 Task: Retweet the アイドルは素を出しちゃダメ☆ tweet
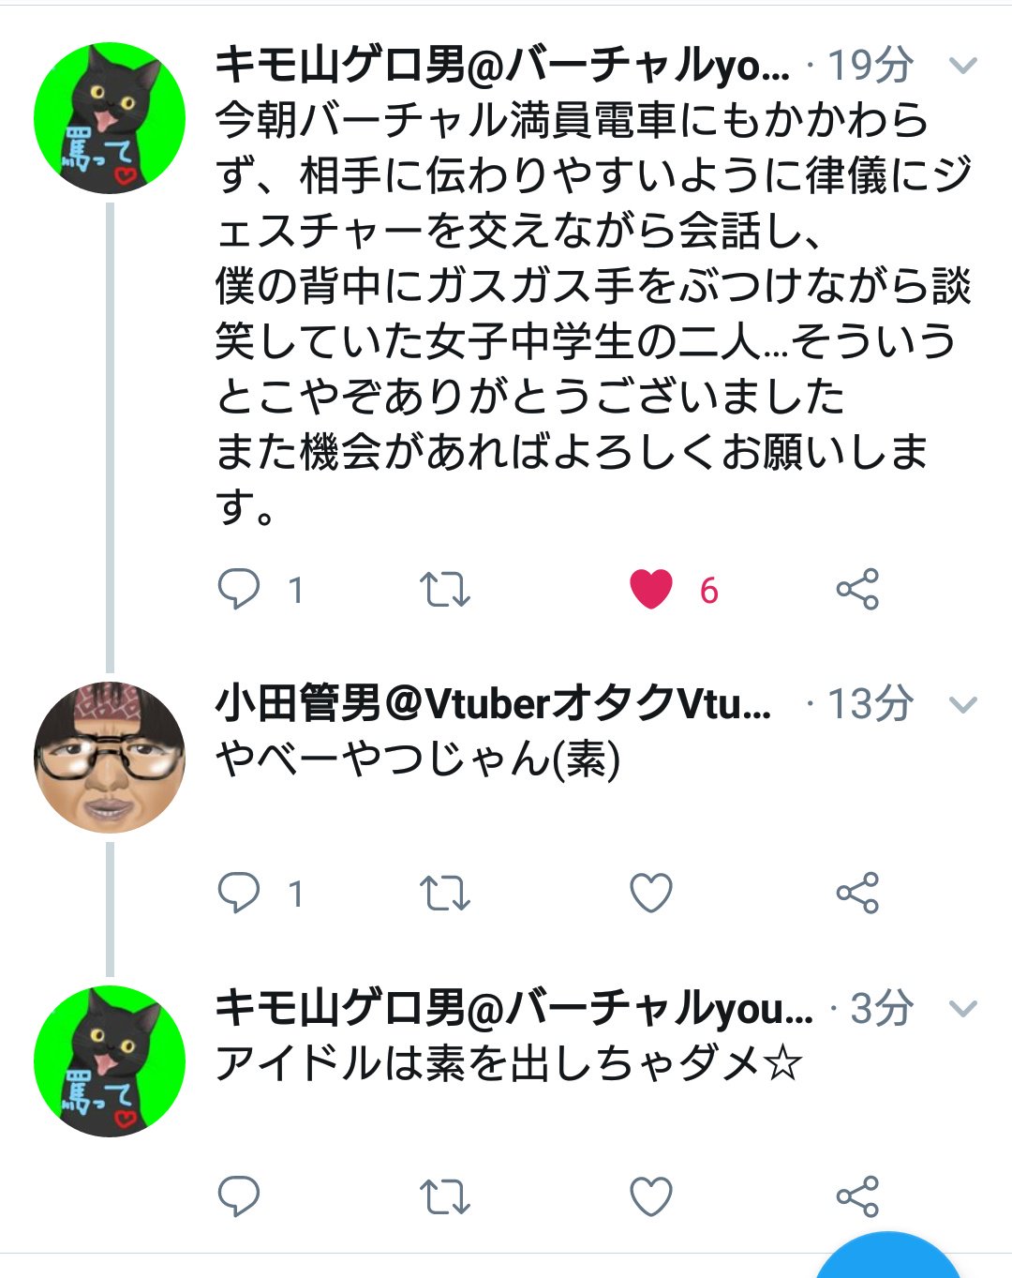point(444,1196)
